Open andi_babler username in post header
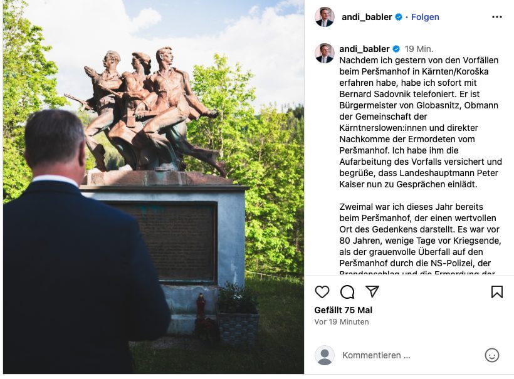This screenshot has height=379, width=514. [x=367, y=17]
